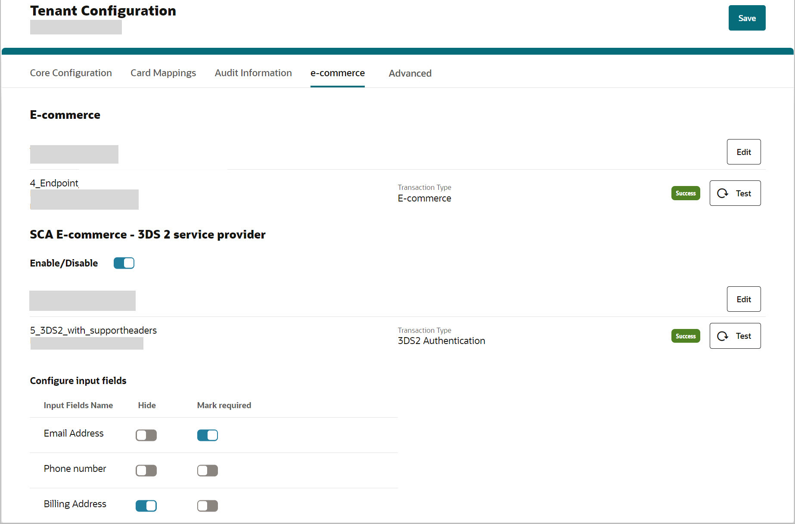Edit the E-commerce endpoint settings
This screenshot has height=524, width=795.
click(743, 152)
